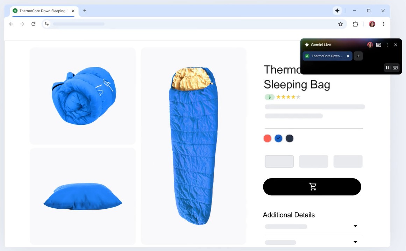Bookmark this page with the star icon
This screenshot has height=251, width=406.
coord(340,24)
